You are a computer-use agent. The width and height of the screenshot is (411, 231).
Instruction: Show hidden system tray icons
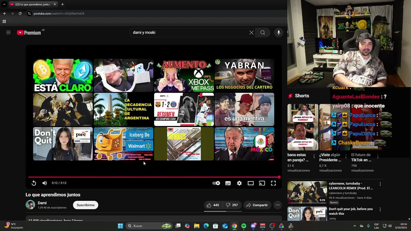pos(354,226)
